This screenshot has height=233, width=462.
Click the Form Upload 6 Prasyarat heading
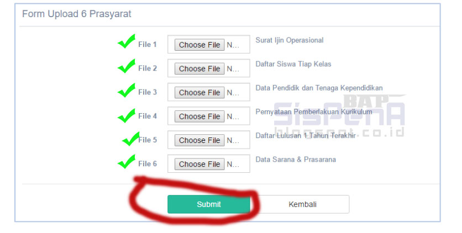coord(77,14)
